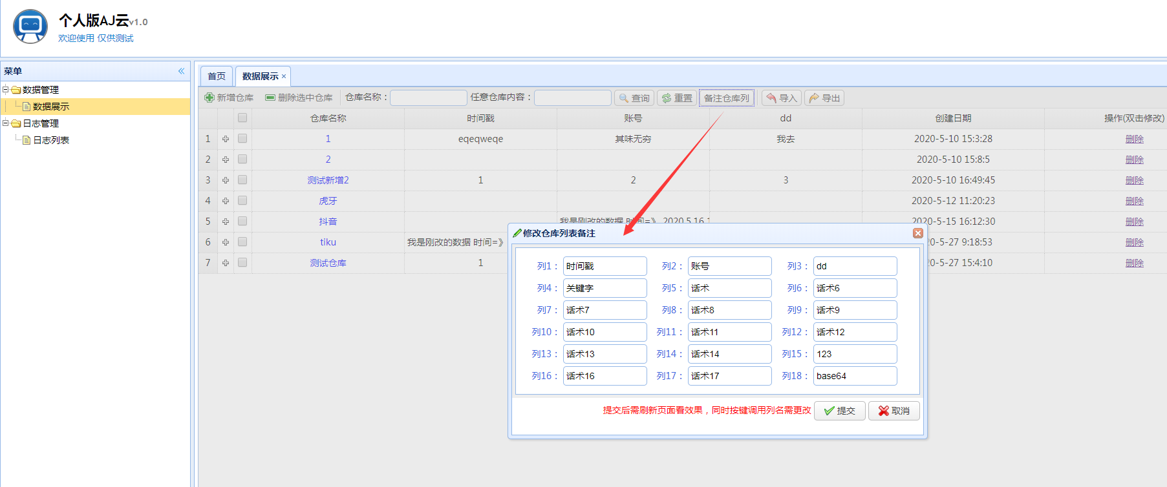Expand row 2 plus icon

point(226,160)
